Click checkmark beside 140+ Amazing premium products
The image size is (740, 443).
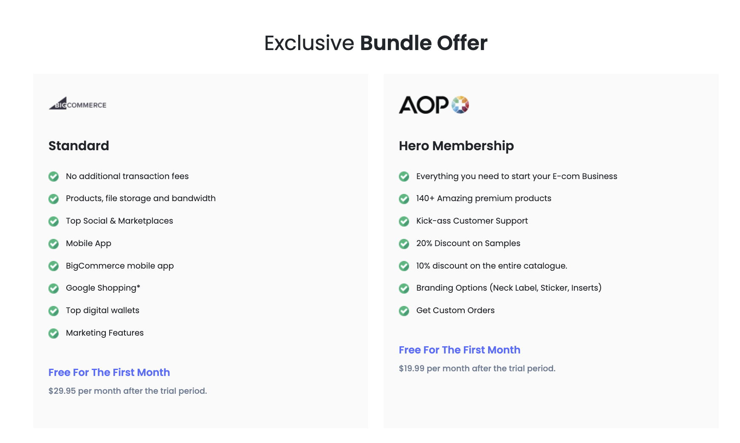(404, 199)
